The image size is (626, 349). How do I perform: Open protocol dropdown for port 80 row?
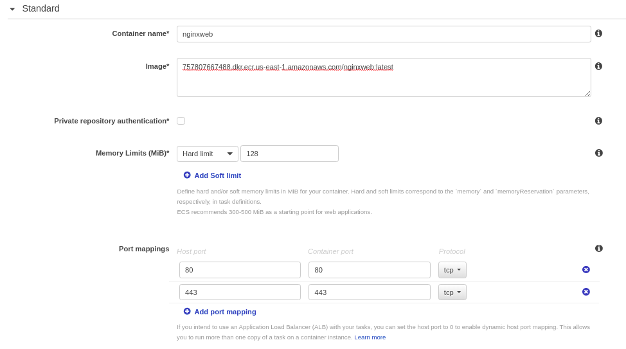(x=452, y=270)
